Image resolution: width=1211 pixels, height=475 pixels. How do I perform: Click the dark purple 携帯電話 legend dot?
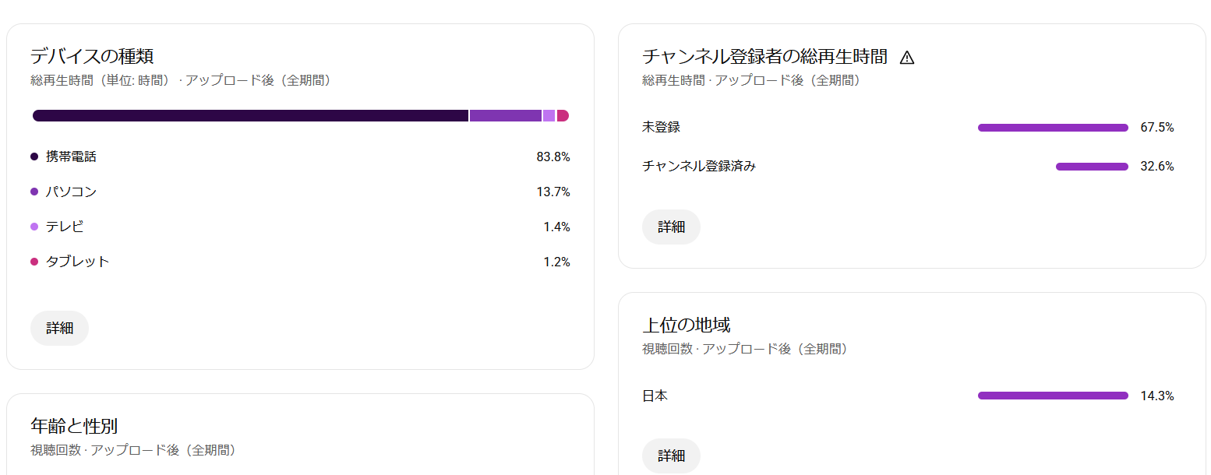[34, 157]
